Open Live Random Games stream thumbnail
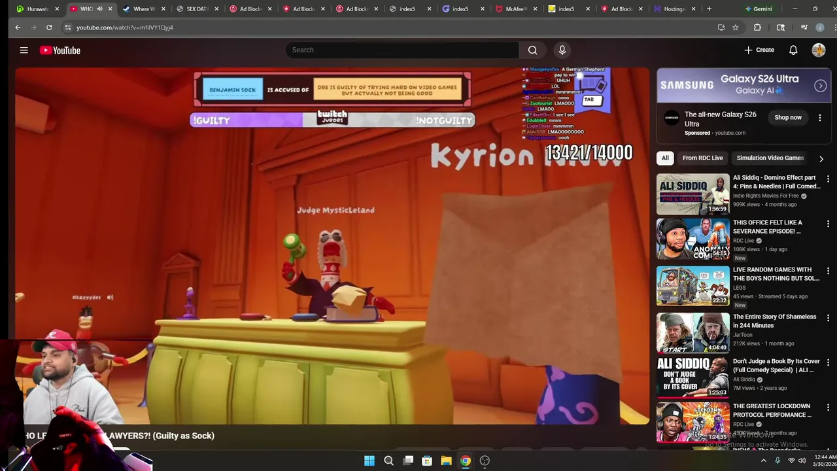Viewport: 837px width, 471px height. [692, 286]
